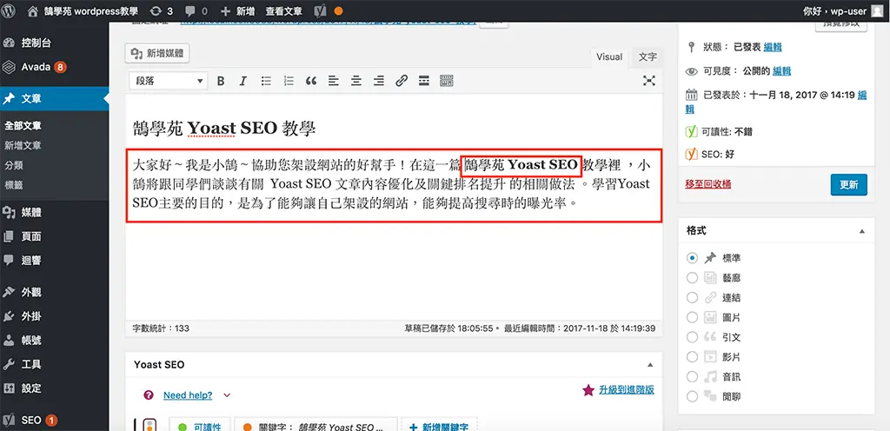Open the updates counter showing 3
Screen dimensions: 890x431
pyautogui.click(x=161, y=10)
